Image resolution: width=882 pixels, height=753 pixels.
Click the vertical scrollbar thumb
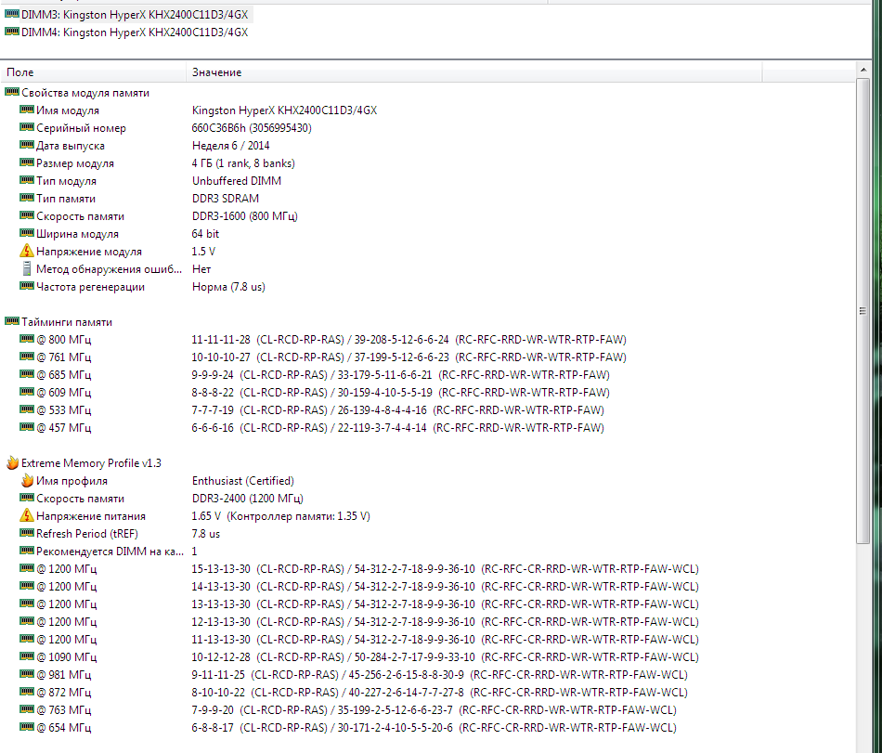pos(863,311)
